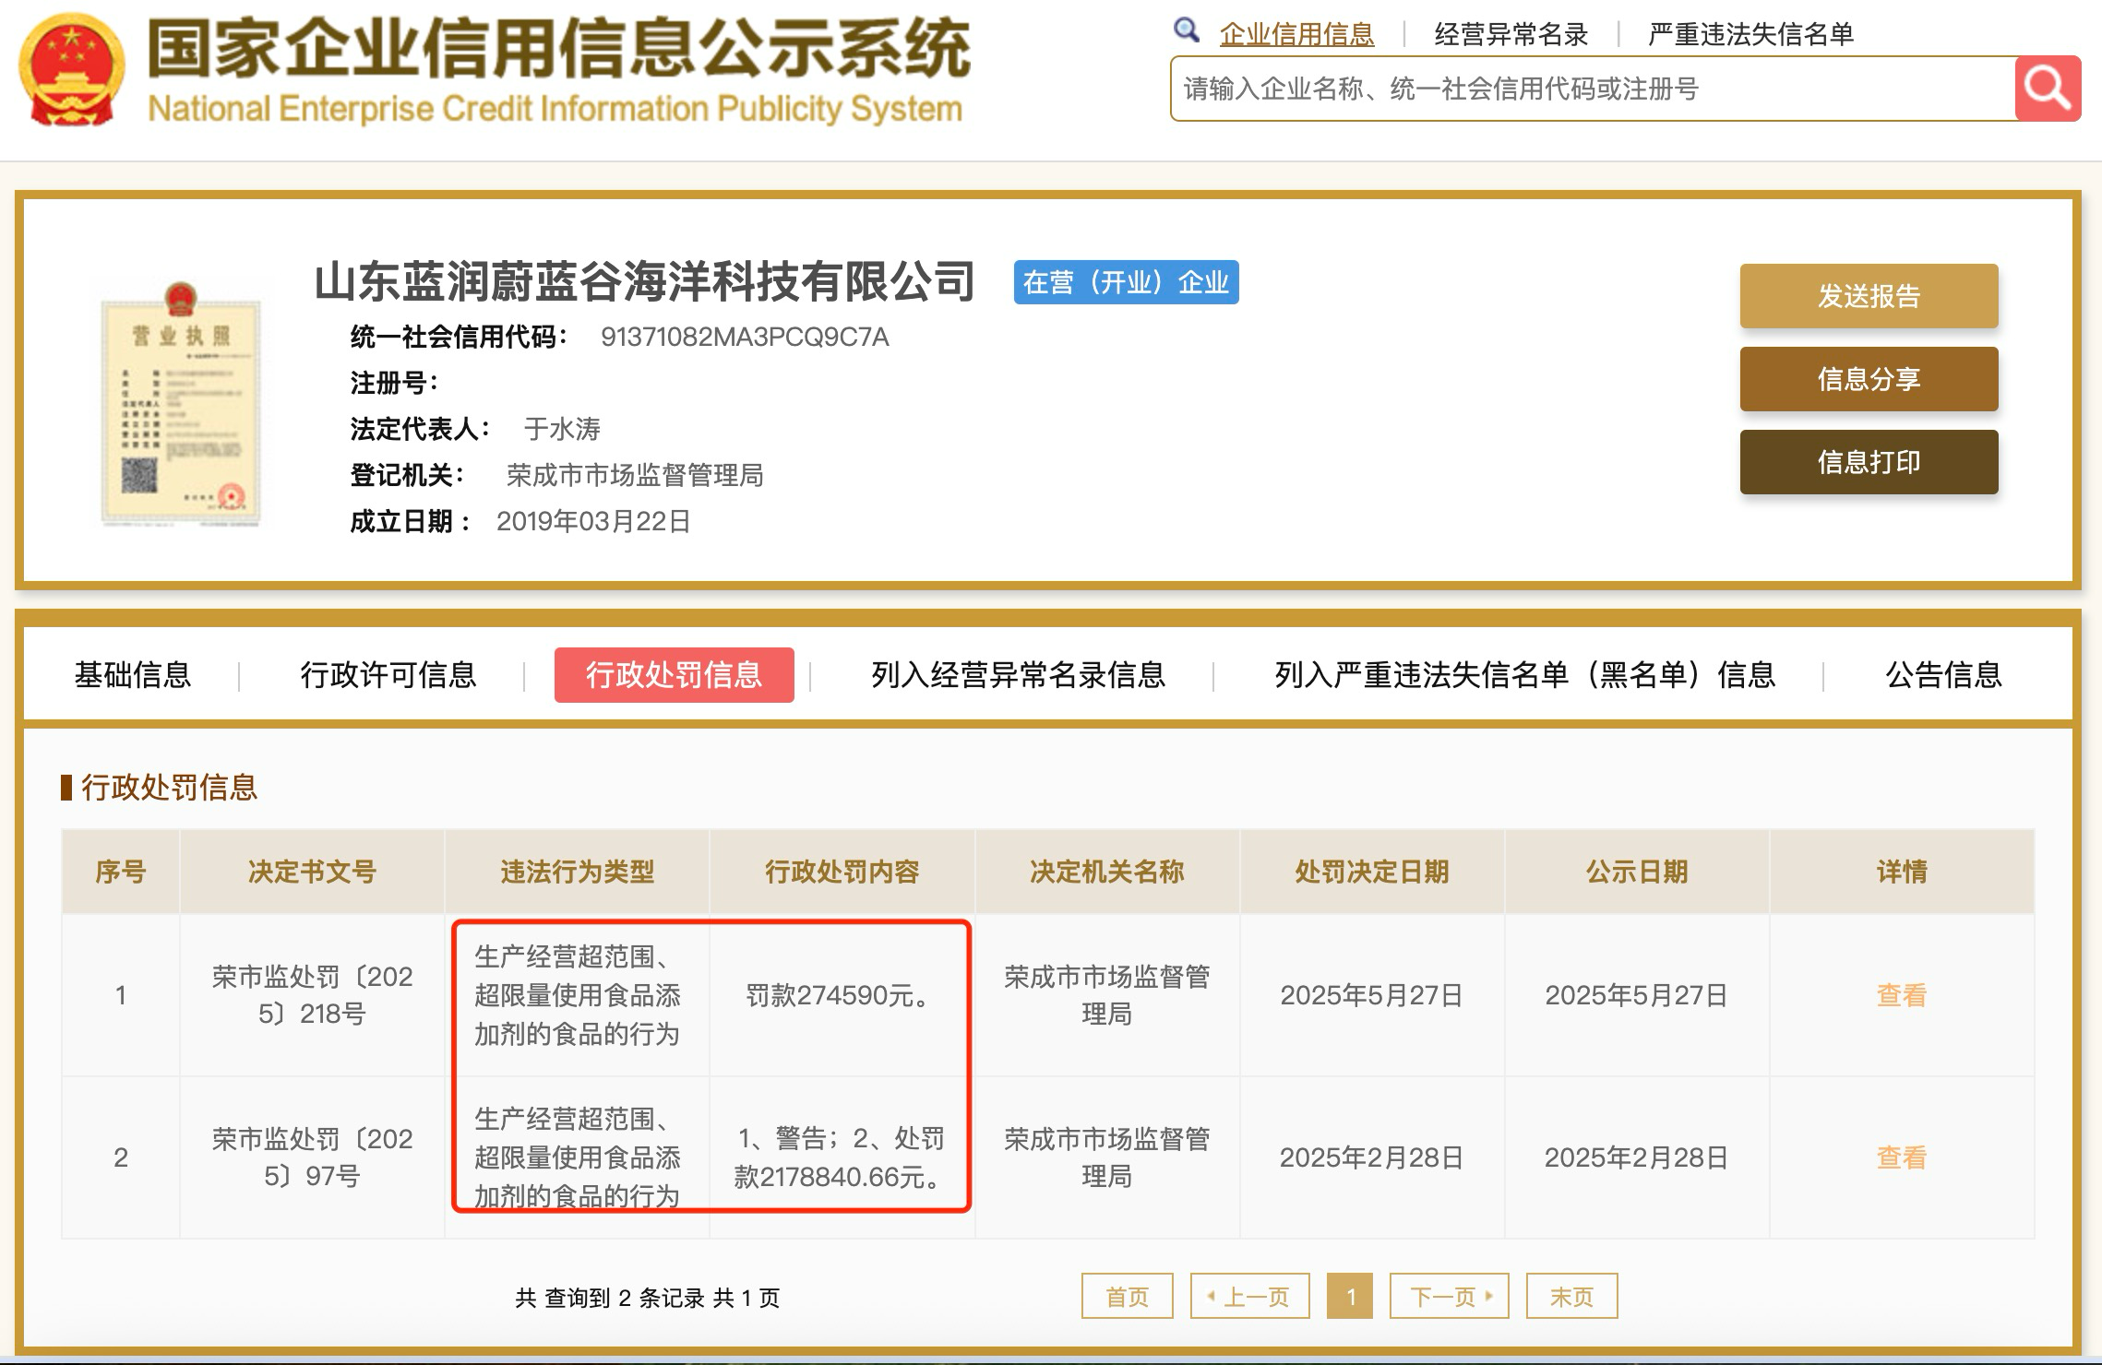The width and height of the screenshot is (2102, 1365).
Task: Click the 处罚款2178840.66元 penalty cell
Action: tap(841, 1157)
